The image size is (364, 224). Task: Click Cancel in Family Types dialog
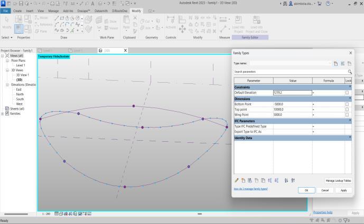coord(325,190)
